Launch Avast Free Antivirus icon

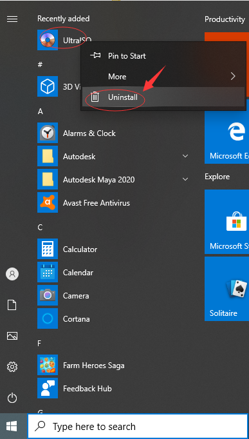(x=48, y=202)
